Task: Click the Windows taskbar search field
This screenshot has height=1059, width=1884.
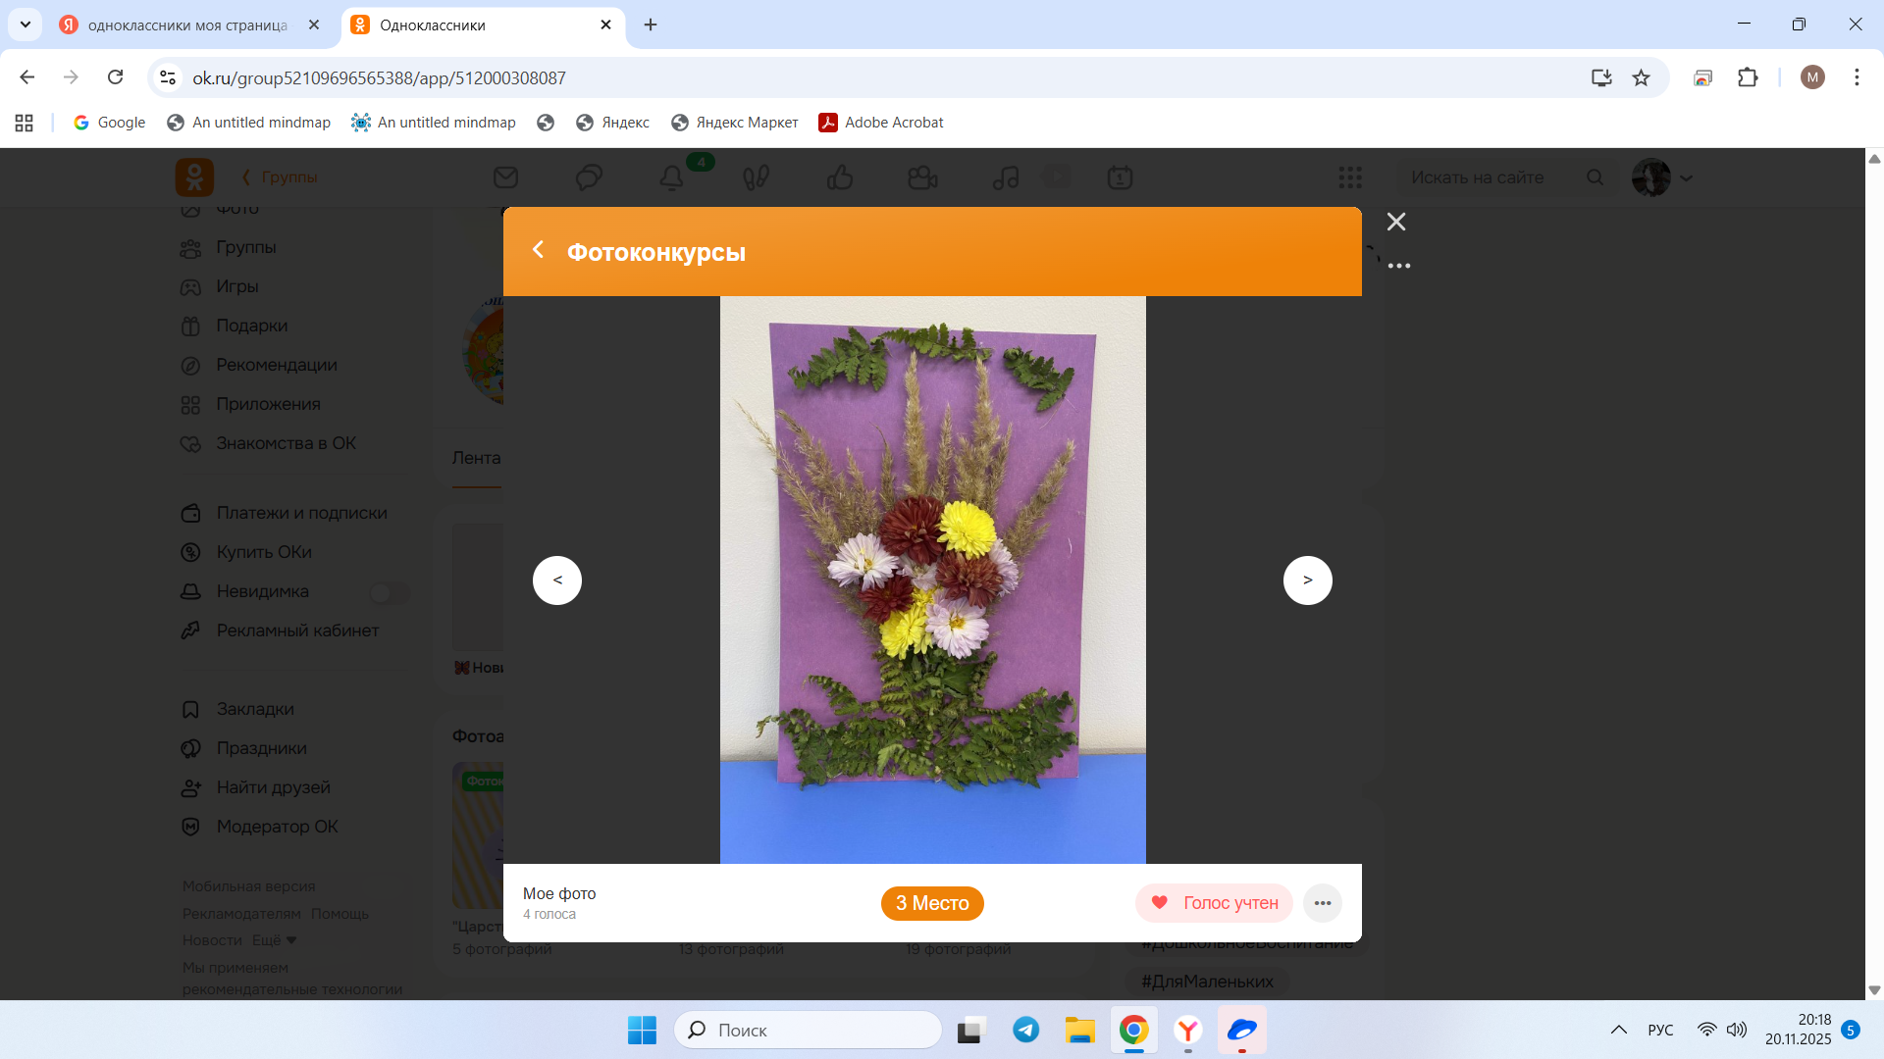Action: 808,1030
